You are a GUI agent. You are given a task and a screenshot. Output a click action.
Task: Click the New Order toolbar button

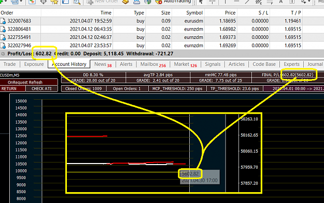pos(103,2)
